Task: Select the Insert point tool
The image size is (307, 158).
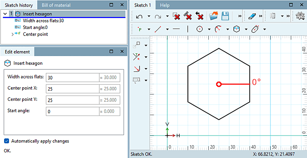Action: point(140,29)
